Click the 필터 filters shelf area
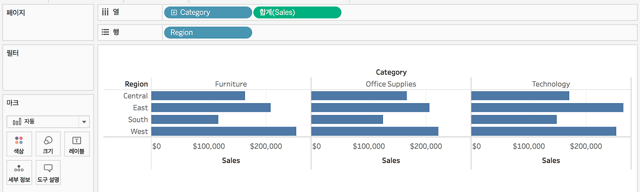640x192 pixels. (x=48, y=67)
